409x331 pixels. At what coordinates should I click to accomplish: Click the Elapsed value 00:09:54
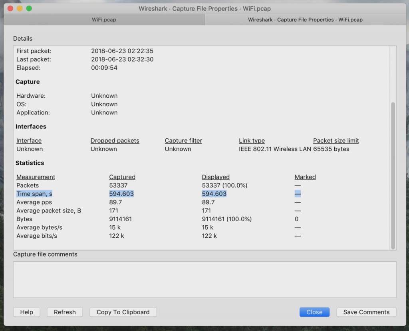coord(104,68)
